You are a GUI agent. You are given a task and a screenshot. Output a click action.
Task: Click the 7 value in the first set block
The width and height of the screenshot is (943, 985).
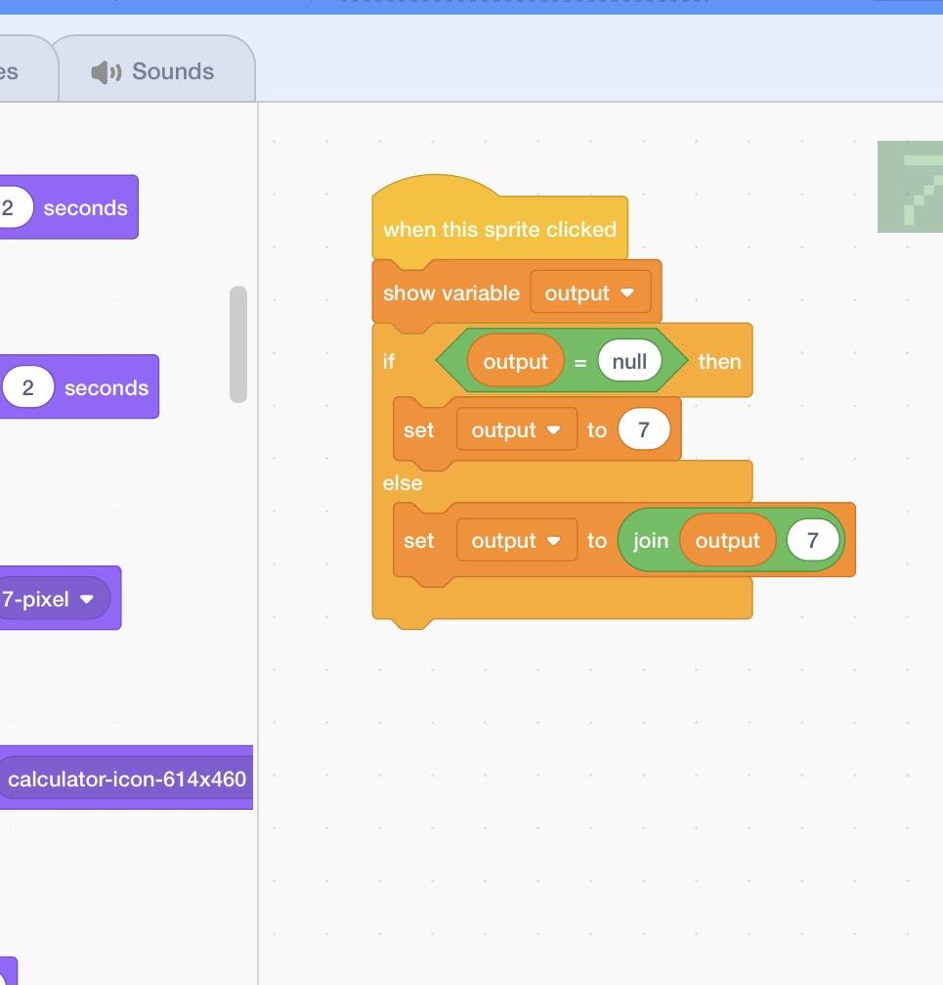coord(643,430)
